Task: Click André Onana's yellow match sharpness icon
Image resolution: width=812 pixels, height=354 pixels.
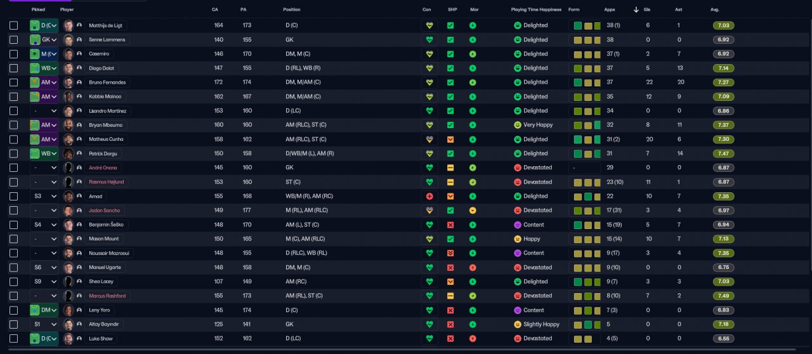Action: 450,167
